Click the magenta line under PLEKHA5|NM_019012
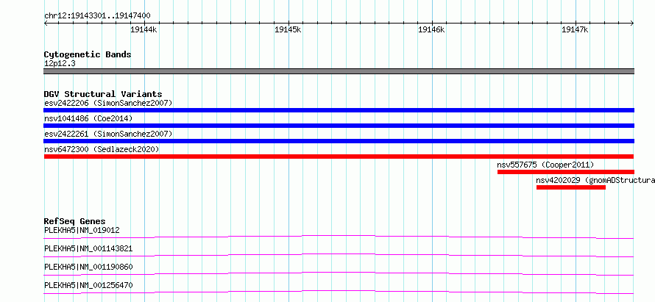 point(339,237)
